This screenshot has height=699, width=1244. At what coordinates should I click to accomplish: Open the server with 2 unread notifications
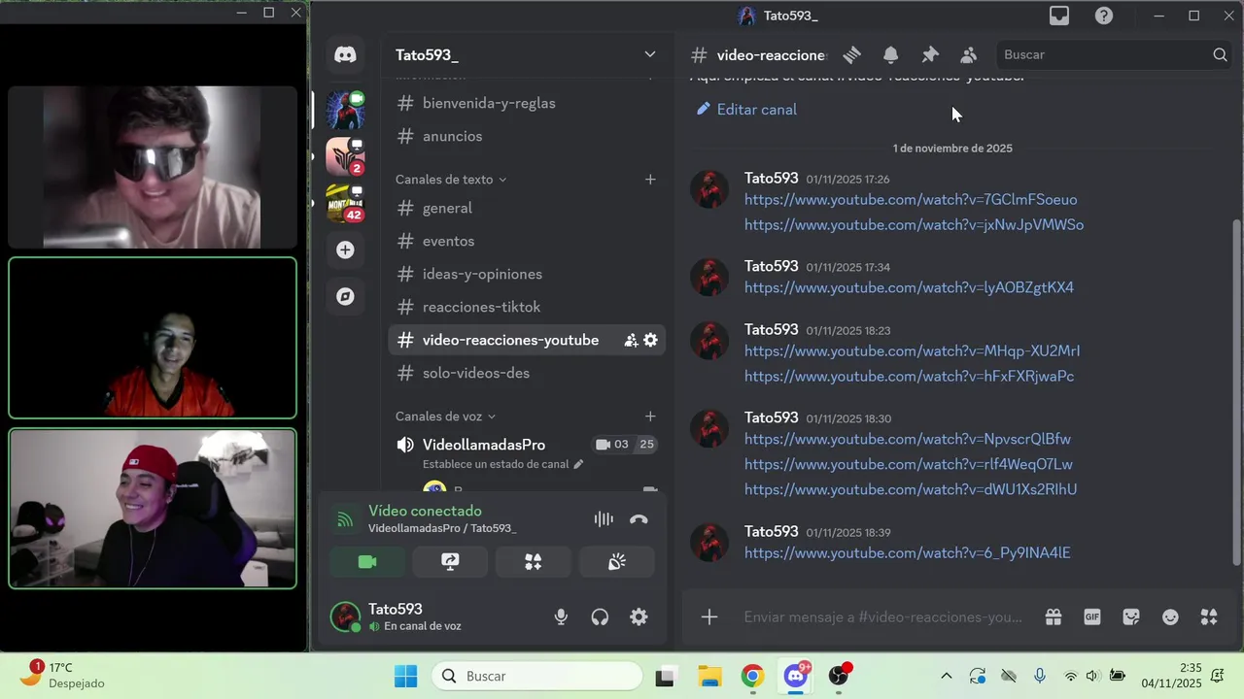(345, 157)
